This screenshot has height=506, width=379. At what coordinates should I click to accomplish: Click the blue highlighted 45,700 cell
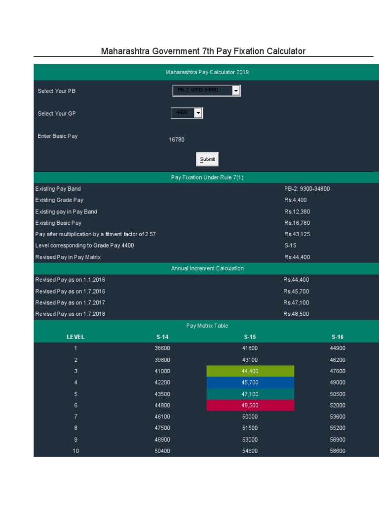pos(250,382)
